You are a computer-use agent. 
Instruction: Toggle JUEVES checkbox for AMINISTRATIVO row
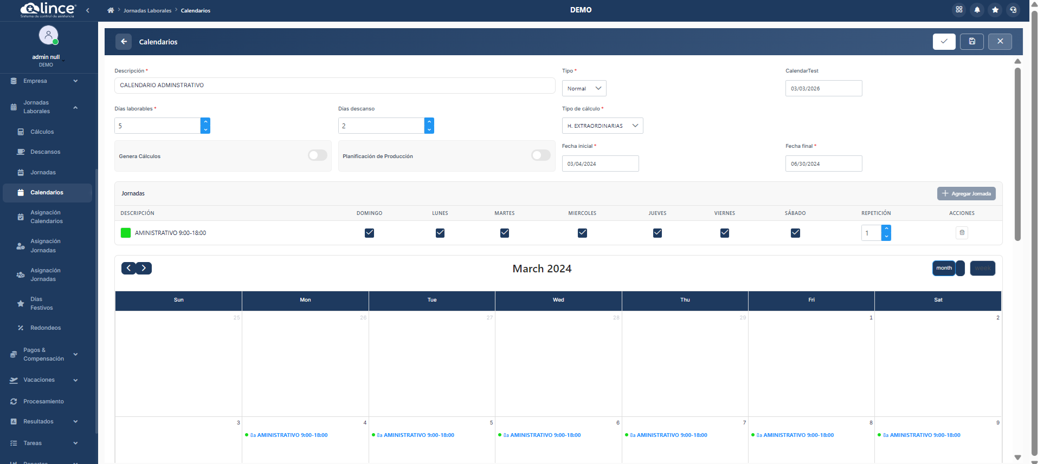pyautogui.click(x=657, y=233)
